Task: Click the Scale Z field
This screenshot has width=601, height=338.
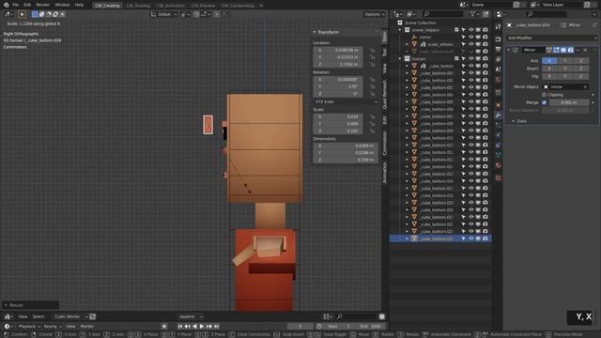Action: coord(338,131)
